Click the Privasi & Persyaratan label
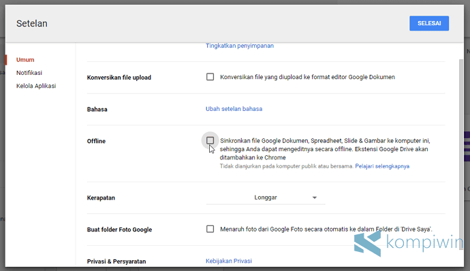Image resolution: width=470 pixels, height=271 pixels. pos(116,261)
